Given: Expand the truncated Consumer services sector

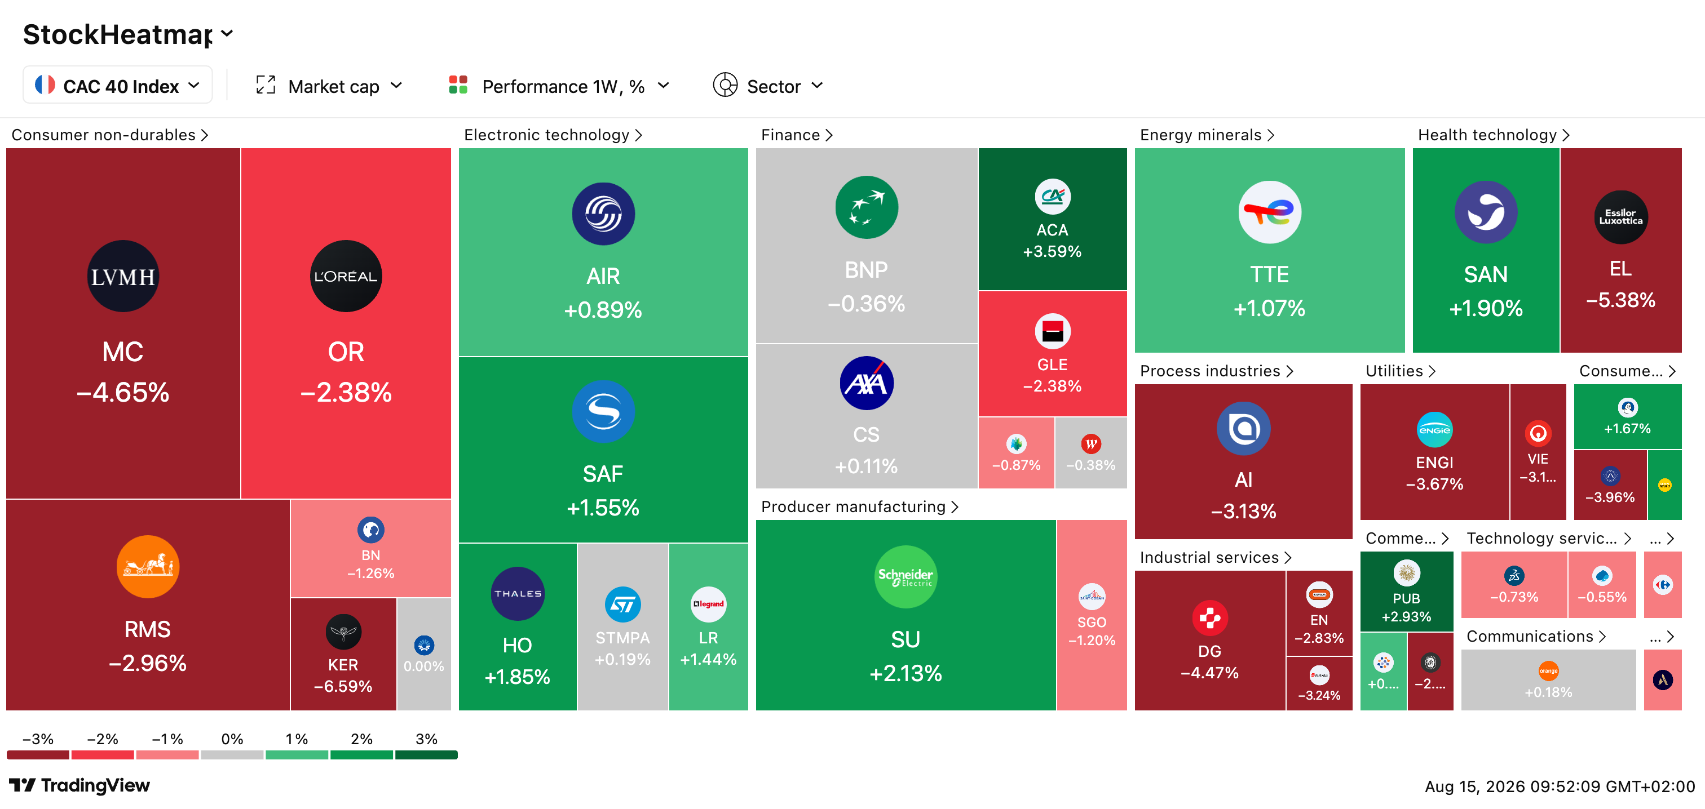Looking at the screenshot, I should (x=1628, y=371).
